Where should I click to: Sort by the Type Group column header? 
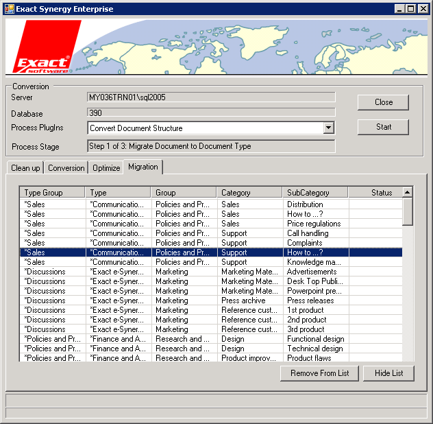(52, 193)
